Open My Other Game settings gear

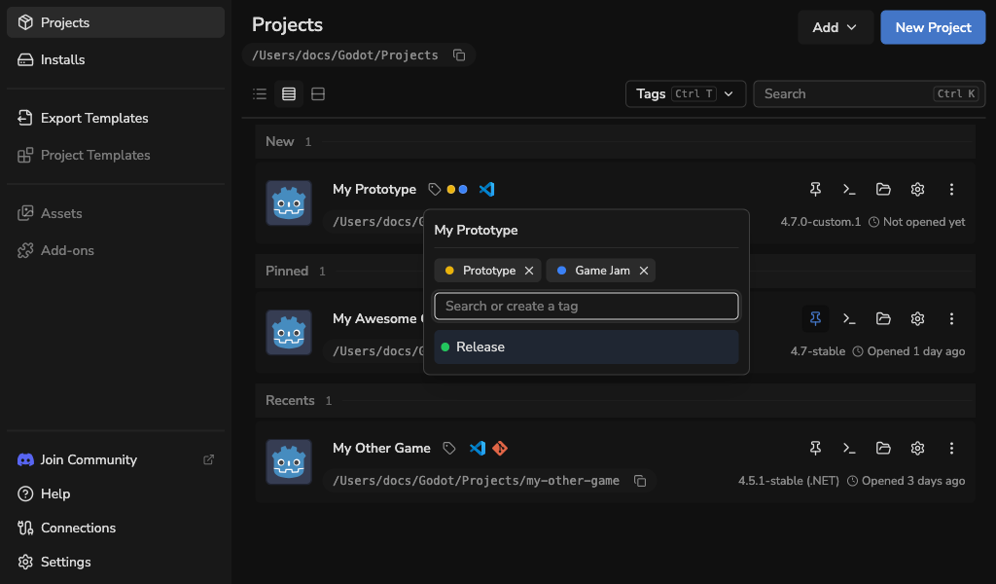tap(917, 449)
